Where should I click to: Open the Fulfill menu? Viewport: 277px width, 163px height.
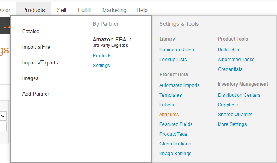[84, 10]
